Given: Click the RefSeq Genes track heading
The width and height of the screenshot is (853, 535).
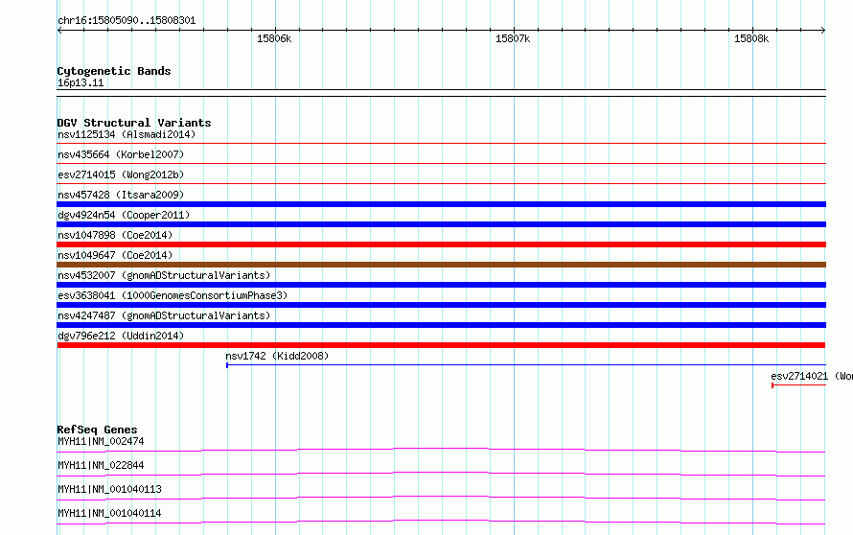Looking at the screenshot, I should point(97,430).
